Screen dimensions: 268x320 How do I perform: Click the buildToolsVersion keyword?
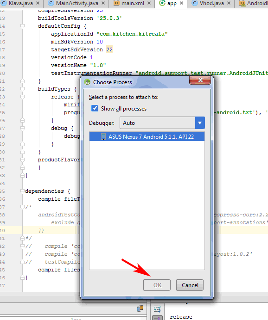pyautogui.click(x=65, y=18)
